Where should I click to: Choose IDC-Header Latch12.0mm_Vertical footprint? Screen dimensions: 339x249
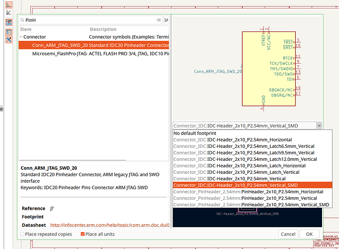pyautogui.click(x=252, y=159)
